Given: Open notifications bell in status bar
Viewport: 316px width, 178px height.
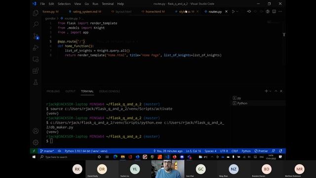Looking at the screenshot, I should point(280,151).
